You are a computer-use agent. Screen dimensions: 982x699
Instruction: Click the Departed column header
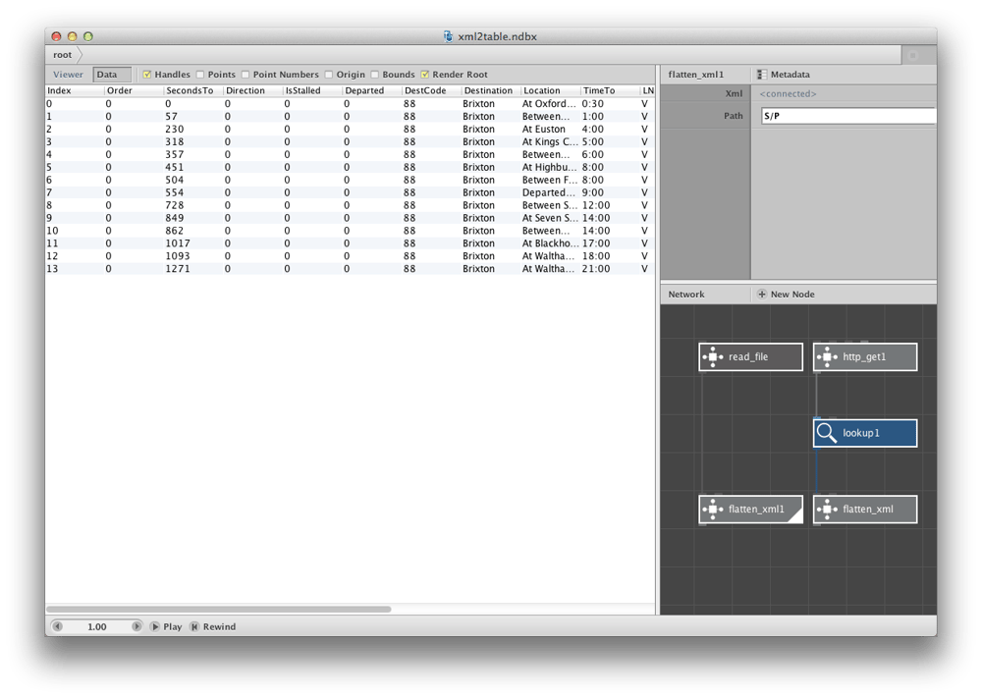(x=372, y=91)
